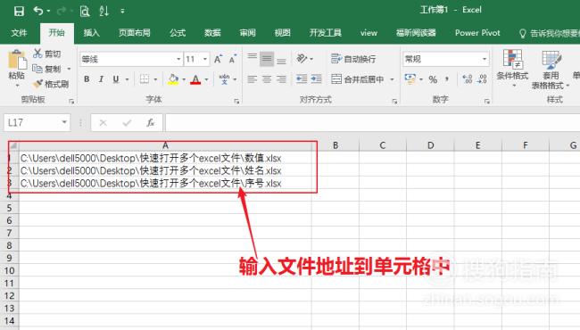
Task: Apply the yellow fill color
Action: (173, 79)
